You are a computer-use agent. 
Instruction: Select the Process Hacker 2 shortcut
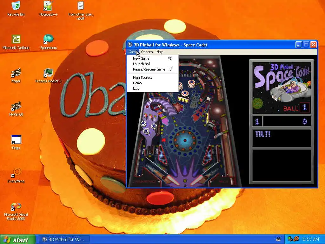click(48, 76)
